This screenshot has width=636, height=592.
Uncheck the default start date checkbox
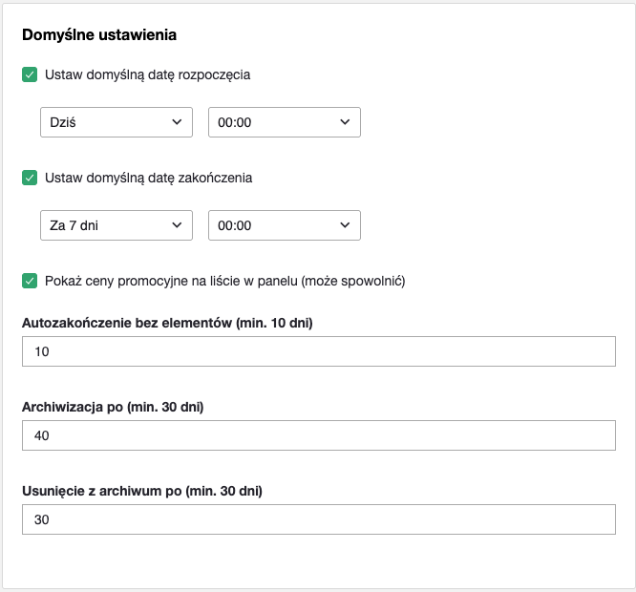[x=30, y=74]
